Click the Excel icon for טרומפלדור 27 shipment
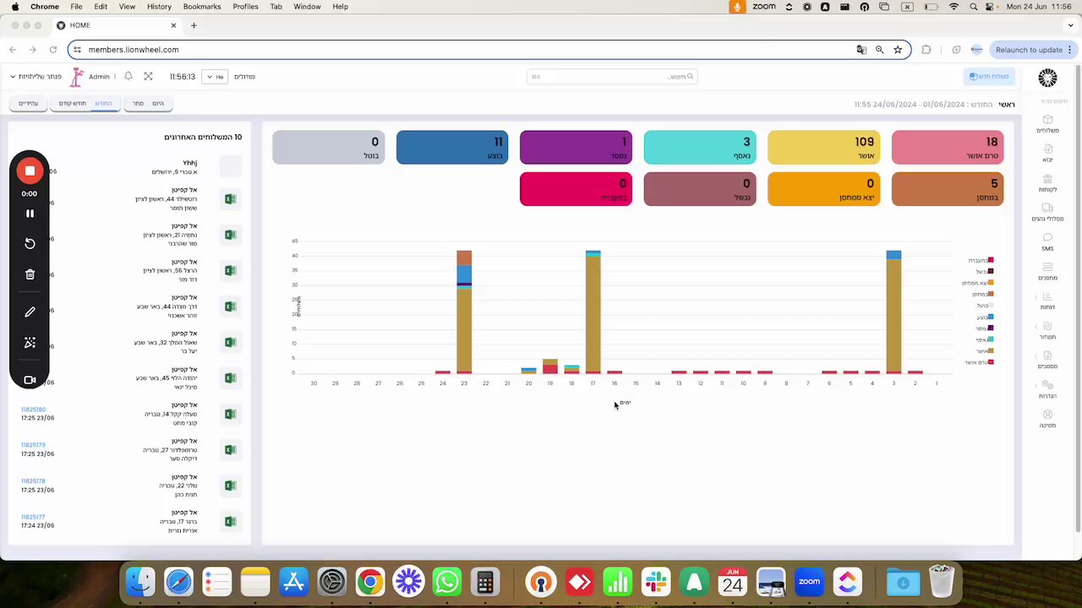Image resolution: width=1082 pixels, height=608 pixels. (230, 449)
